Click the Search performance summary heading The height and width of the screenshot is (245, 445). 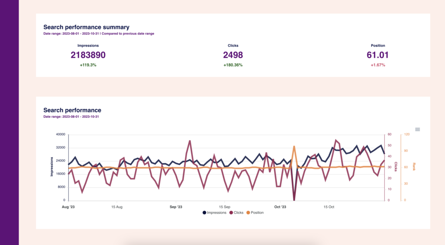86,27
